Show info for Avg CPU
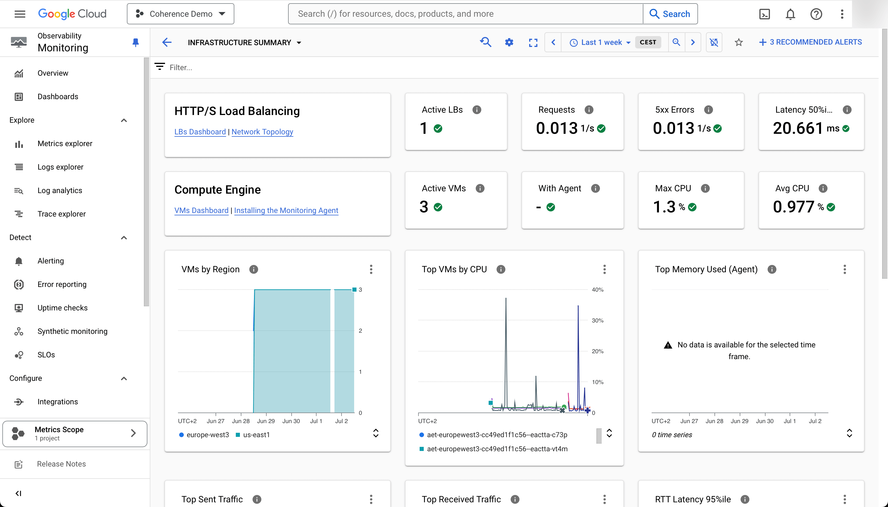Screen dimensions: 888x507 823,188
